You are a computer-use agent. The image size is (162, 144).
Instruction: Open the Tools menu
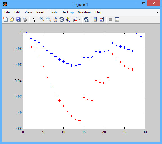point(53,12)
